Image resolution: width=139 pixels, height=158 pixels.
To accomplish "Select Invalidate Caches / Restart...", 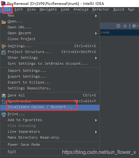I will pos(50,107).
